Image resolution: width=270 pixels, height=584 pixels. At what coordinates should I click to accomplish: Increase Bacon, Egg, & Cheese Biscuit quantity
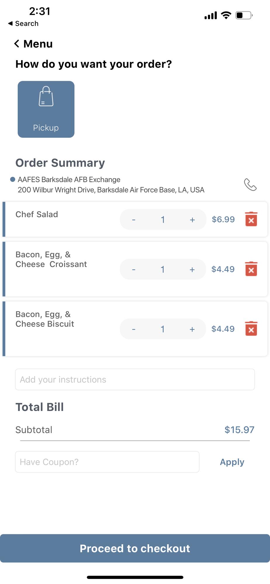[x=192, y=329]
